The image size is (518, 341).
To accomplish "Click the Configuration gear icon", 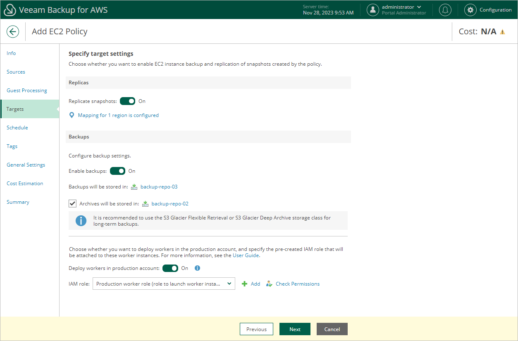I will [470, 10].
